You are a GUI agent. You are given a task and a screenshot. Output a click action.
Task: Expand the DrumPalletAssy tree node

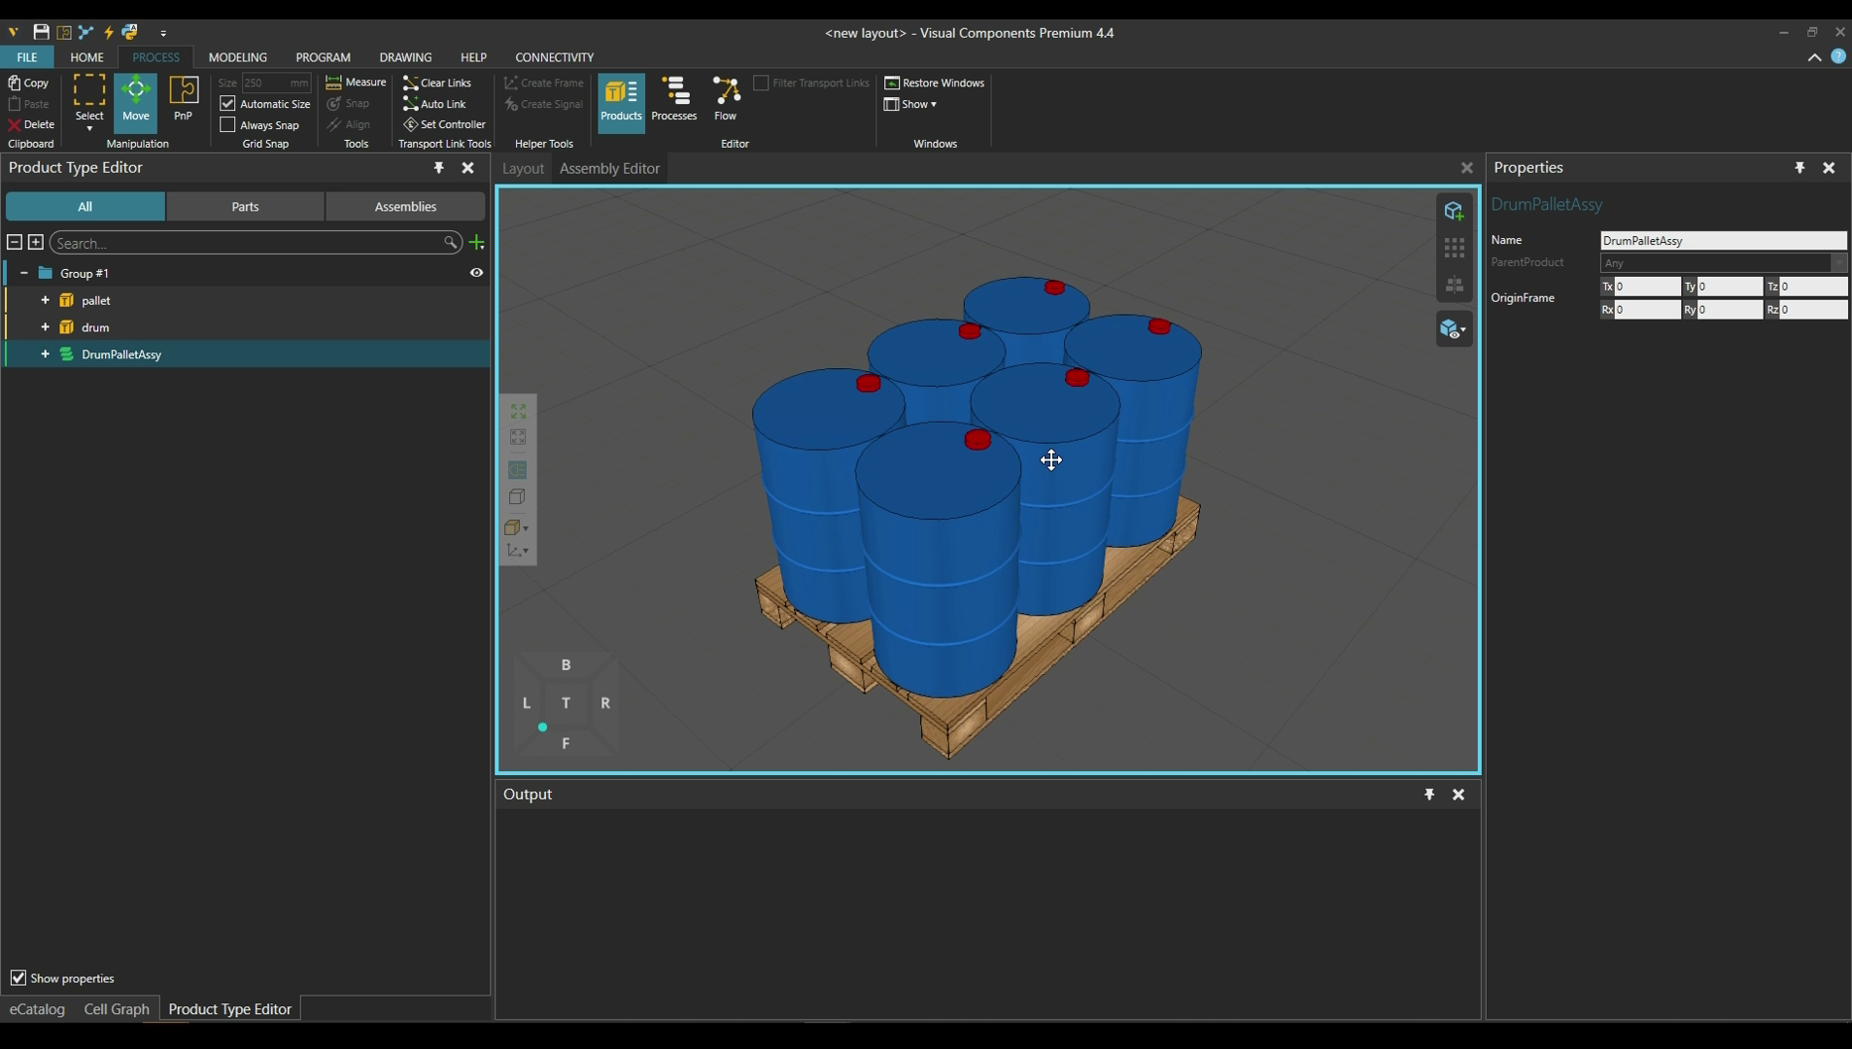[45, 355]
